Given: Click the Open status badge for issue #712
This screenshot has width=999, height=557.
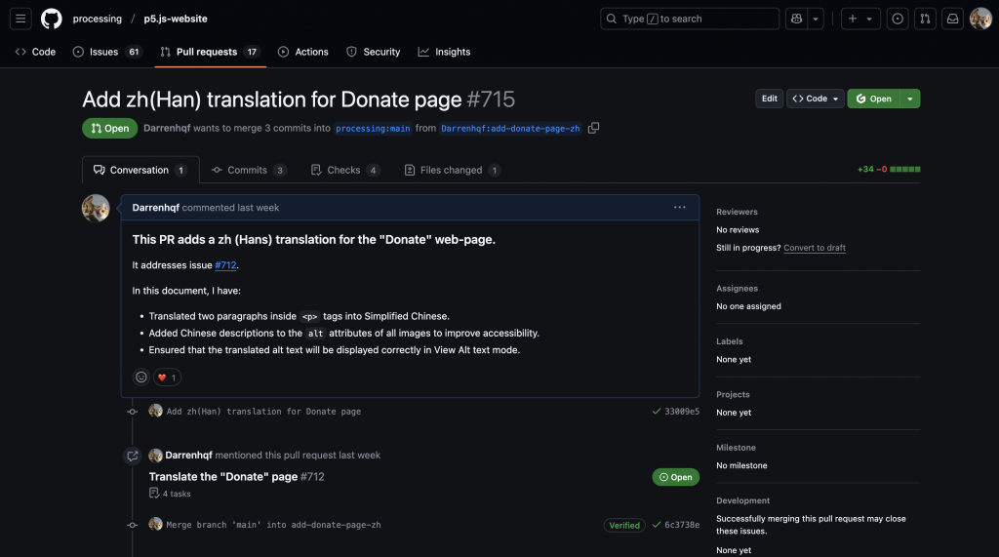Looking at the screenshot, I should (675, 477).
